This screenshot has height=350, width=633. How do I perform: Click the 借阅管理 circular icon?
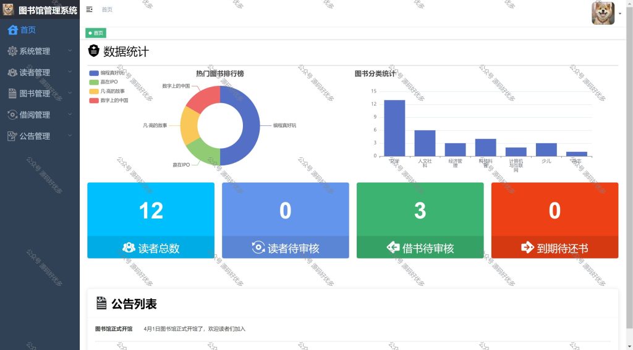(x=12, y=115)
